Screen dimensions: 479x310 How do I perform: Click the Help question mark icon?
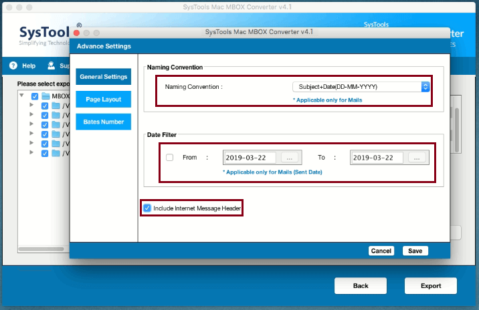(x=13, y=66)
